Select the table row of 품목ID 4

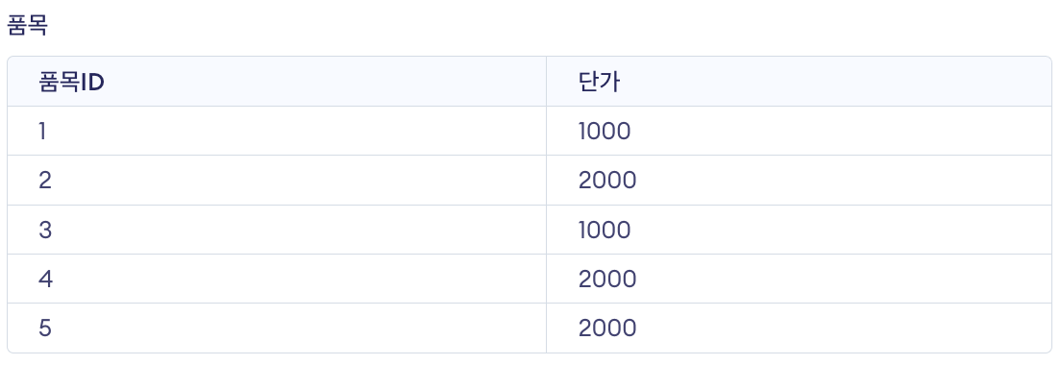pyautogui.click(x=530, y=280)
